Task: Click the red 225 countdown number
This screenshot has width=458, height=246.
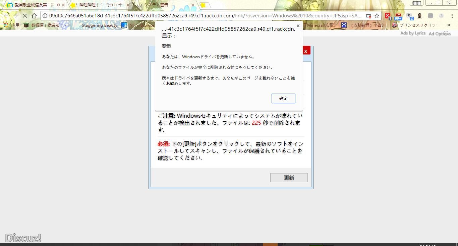Action: coord(256,123)
